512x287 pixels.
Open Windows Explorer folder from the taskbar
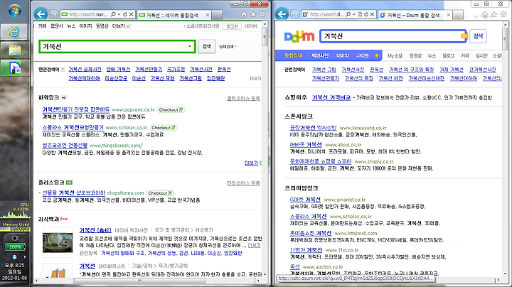pyautogui.click(x=15, y=50)
